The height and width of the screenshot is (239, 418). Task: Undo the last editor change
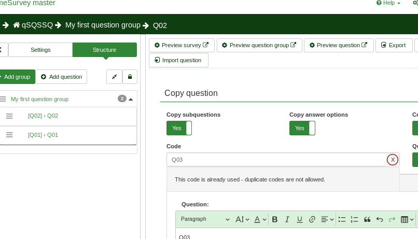[x=380, y=219]
